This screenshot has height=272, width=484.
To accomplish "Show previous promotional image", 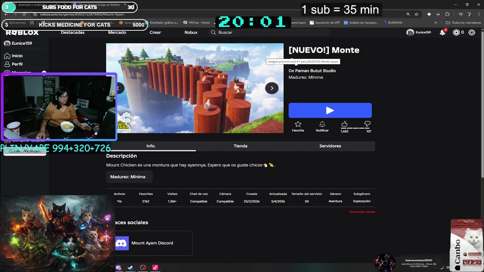I will point(118,88).
